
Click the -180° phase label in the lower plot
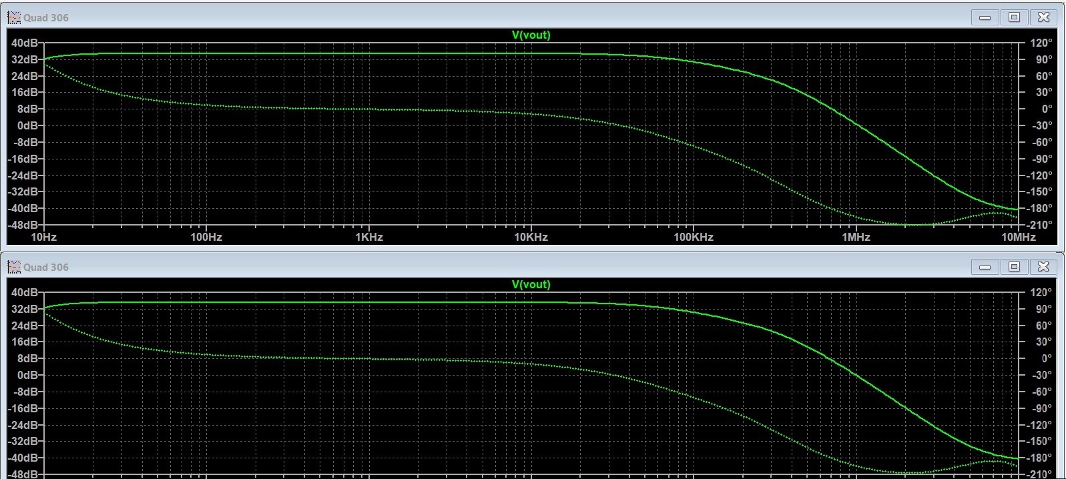click(x=1040, y=458)
